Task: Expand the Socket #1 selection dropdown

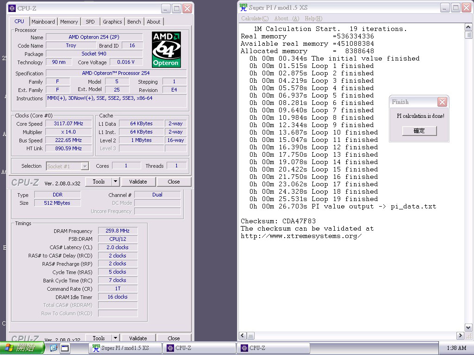Action: [x=85, y=166]
